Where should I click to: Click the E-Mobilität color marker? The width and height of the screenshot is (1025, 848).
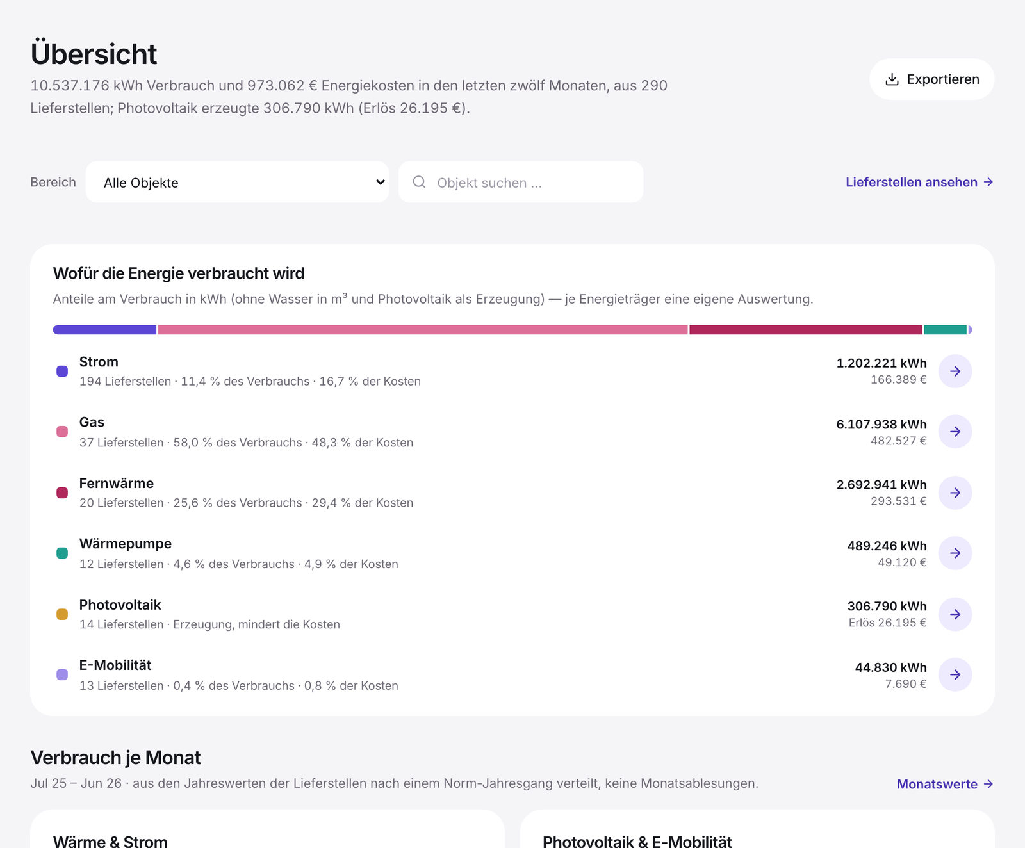(x=62, y=674)
